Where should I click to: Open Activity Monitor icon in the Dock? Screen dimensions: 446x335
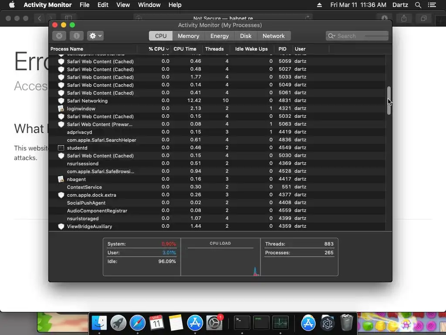tap(280, 323)
